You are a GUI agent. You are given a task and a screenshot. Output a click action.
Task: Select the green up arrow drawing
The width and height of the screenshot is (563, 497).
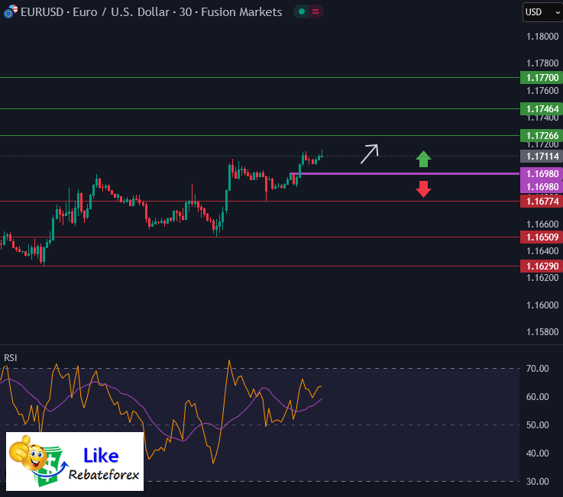pos(423,159)
